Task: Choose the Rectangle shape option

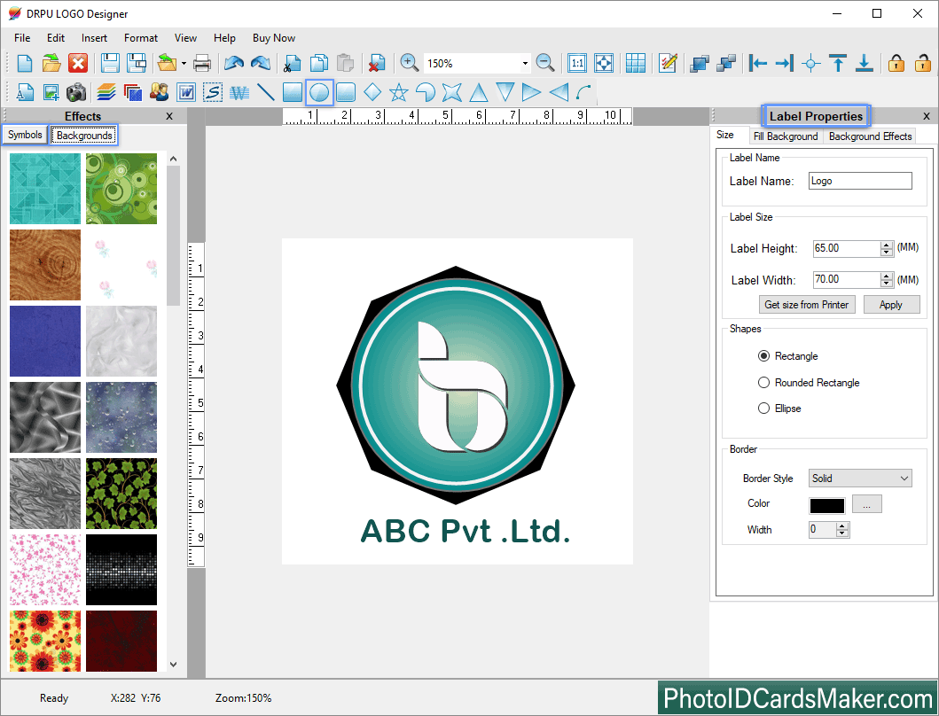Action: [763, 356]
